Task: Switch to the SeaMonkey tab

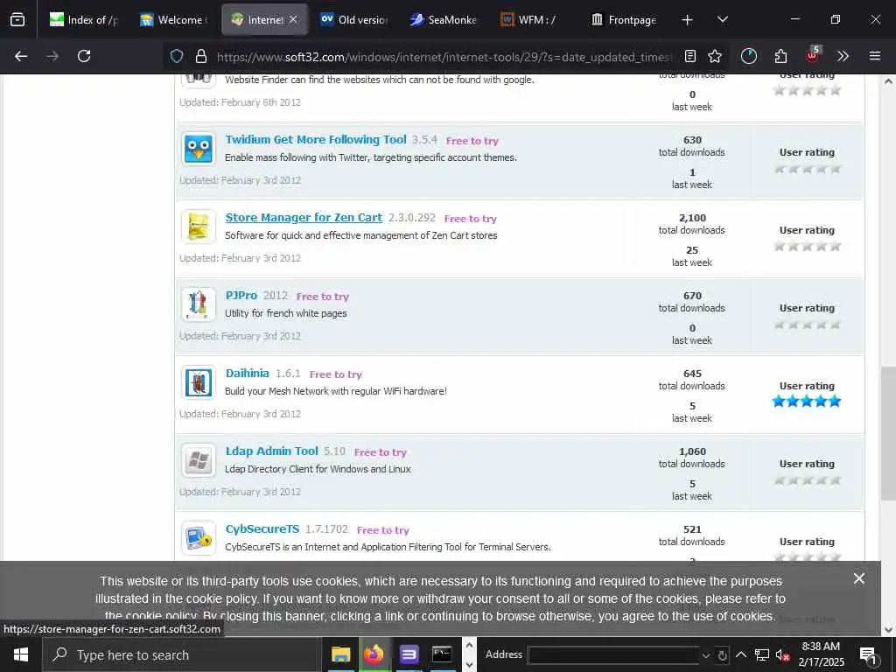Action: (x=444, y=20)
